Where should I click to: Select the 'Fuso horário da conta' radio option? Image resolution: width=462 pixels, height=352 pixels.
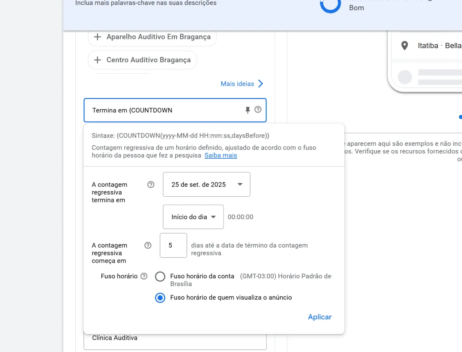pyautogui.click(x=160, y=276)
